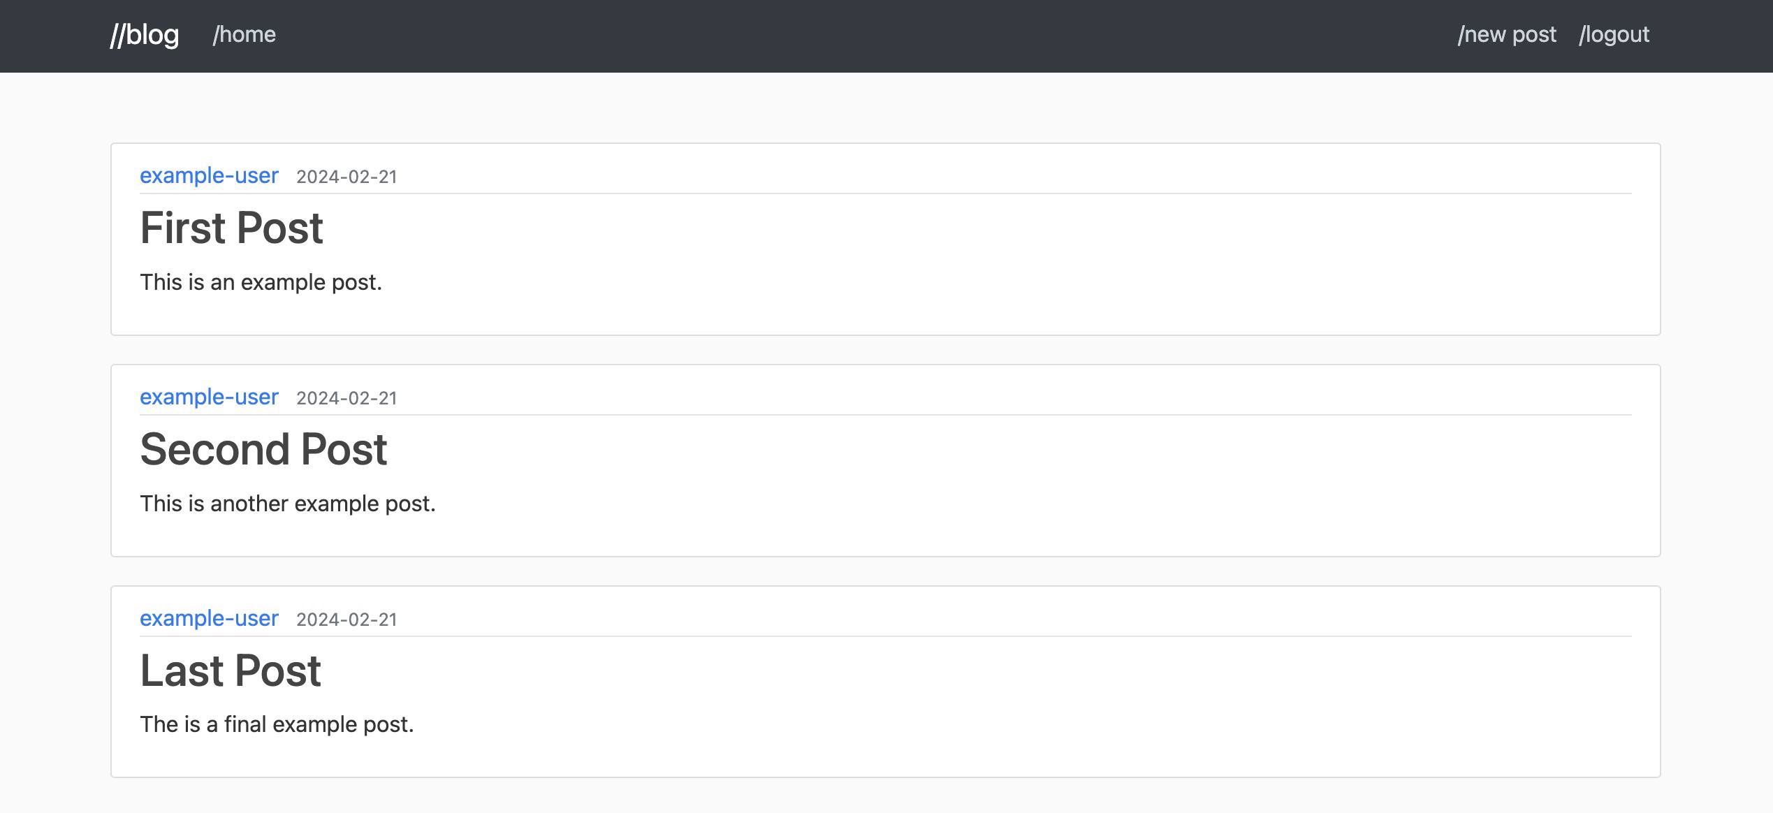Open the /home navigation link
This screenshot has height=813, width=1773.
tap(245, 34)
